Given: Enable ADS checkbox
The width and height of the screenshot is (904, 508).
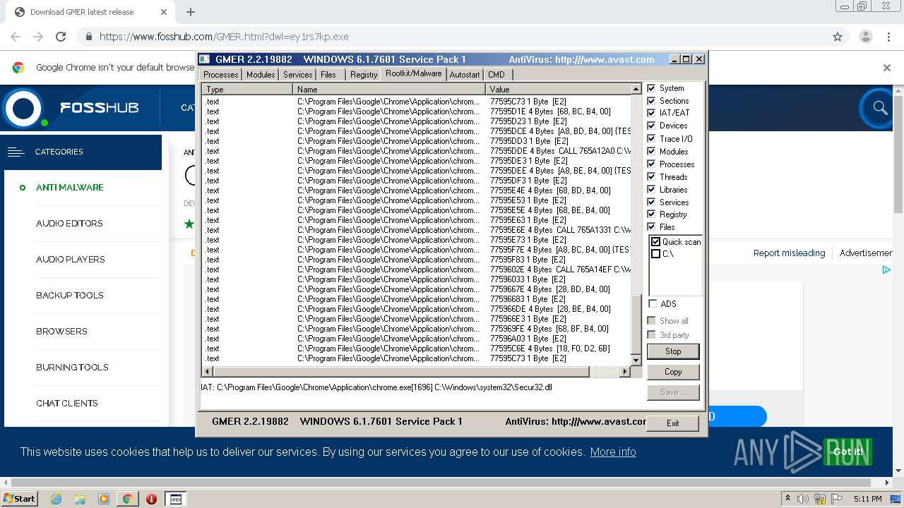Looking at the screenshot, I should click(x=652, y=304).
